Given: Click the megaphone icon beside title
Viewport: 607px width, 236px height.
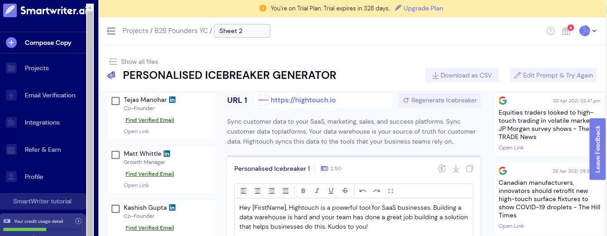Looking at the screenshot, I should (x=112, y=76).
